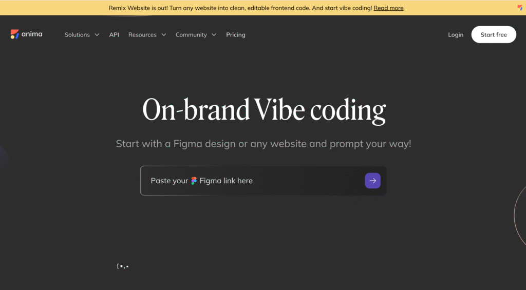
Task: Go to the Pricing page
Action: (235, 34)
